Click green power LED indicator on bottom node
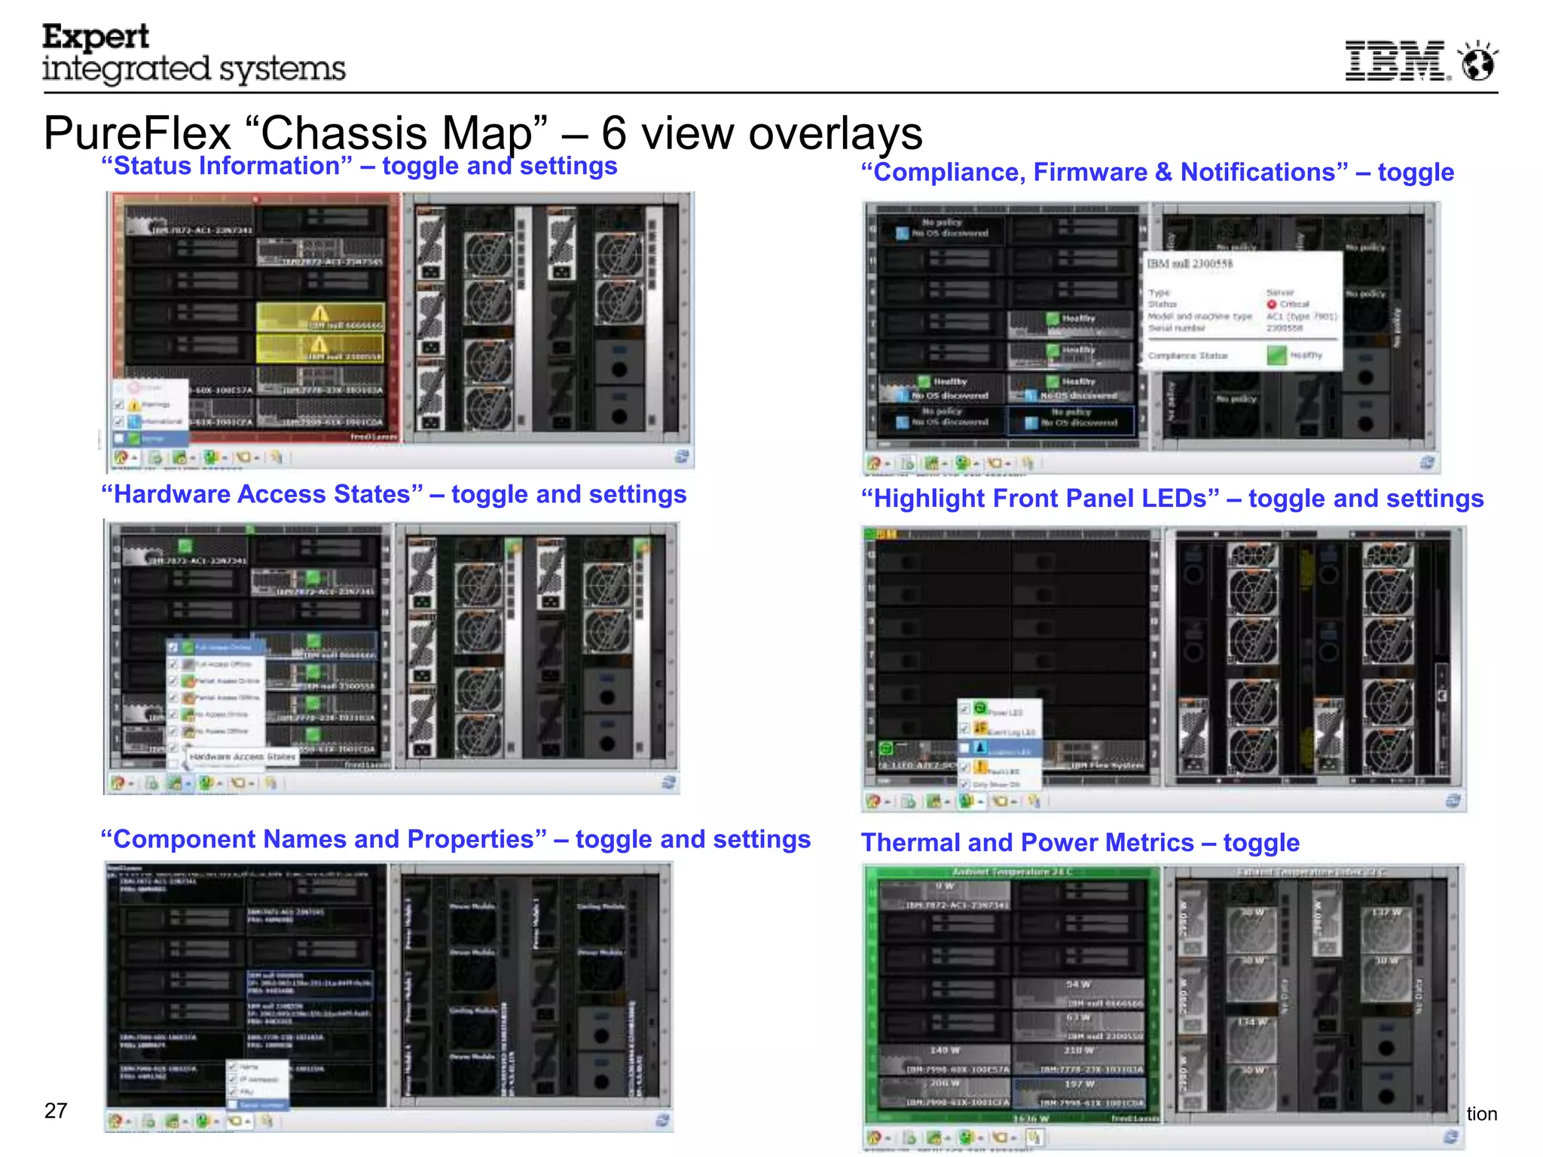1543x1157 pixels. click(887, 748)
